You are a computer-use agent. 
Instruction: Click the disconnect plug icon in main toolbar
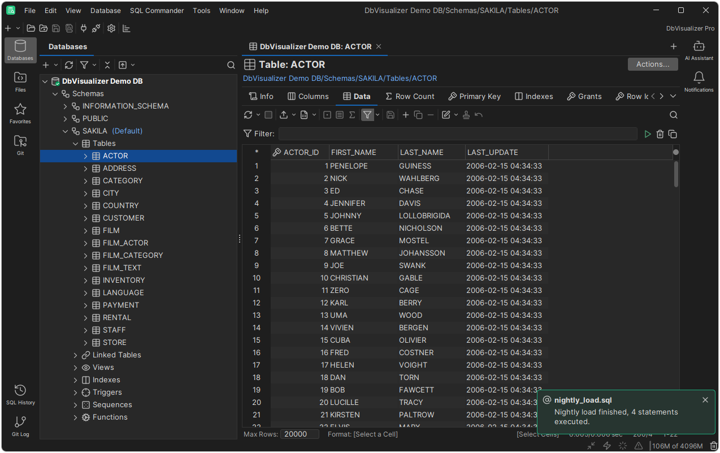pos(96,28)
